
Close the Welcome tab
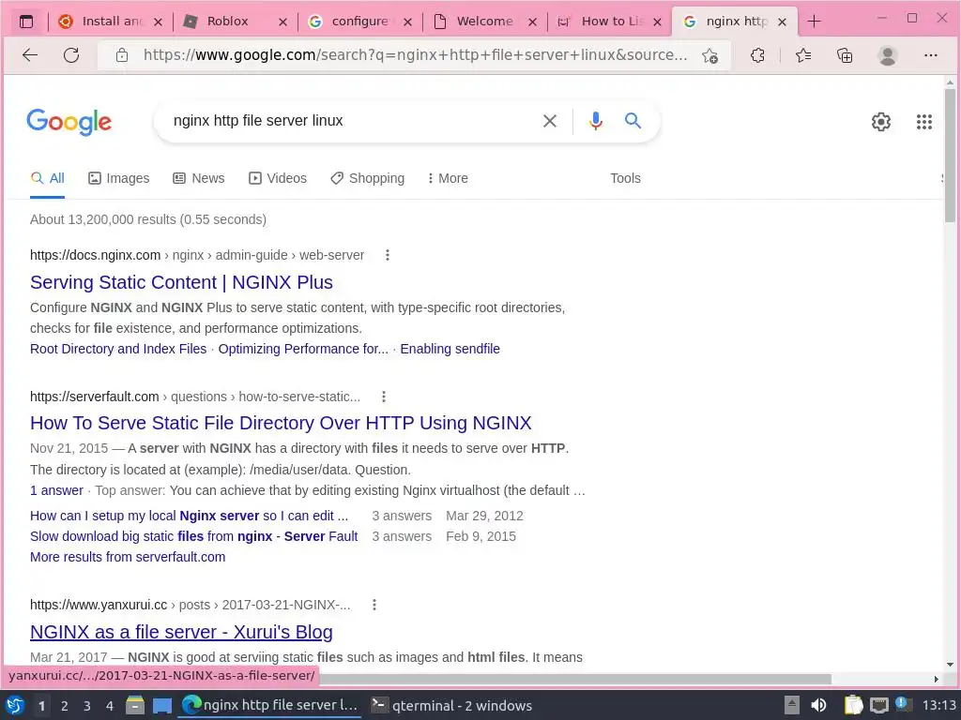click(x=533, y=22)
